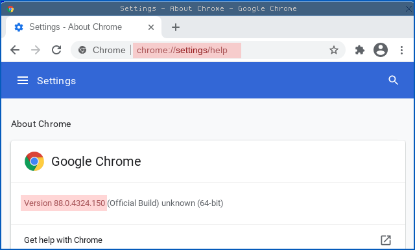Open the profile avatar menu
Viewport: 415px width, 250px height.
pyautogui.click(x=381, y=50)
